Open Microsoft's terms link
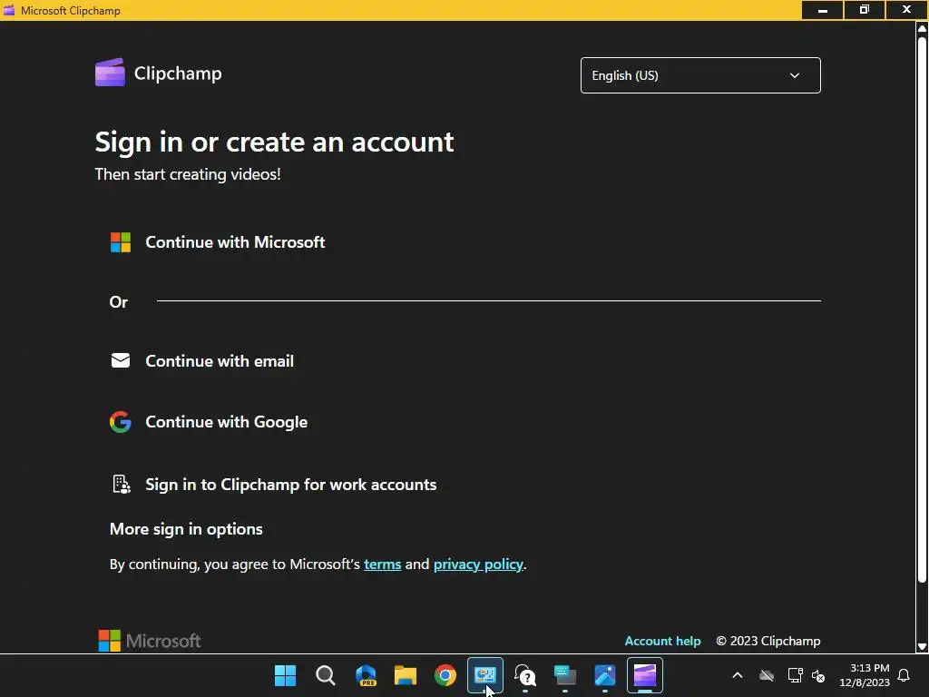Viewport: 929px width, 697px height. (382, 564)
